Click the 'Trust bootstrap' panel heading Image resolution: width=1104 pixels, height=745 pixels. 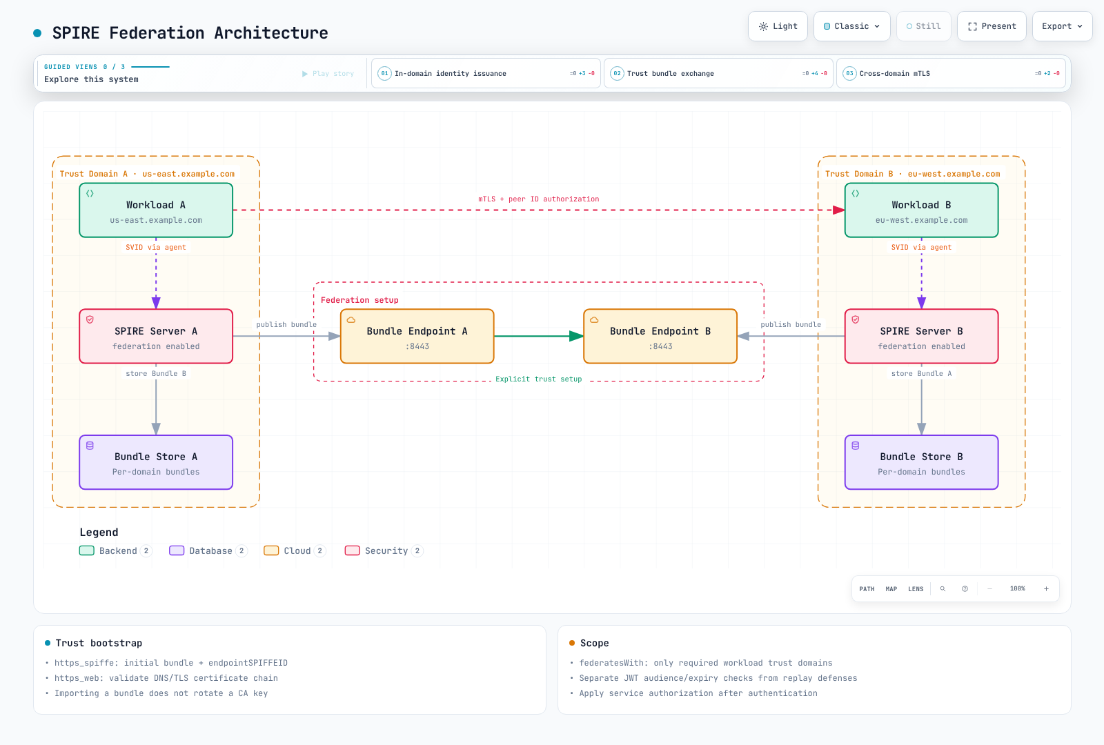[99, 643]
